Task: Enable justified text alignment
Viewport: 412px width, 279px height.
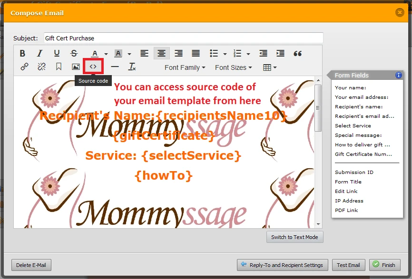Action: tap(196, 53)
